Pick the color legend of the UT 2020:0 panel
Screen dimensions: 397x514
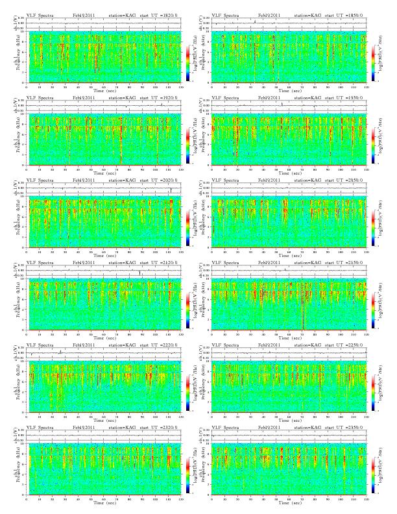[187, 228]
